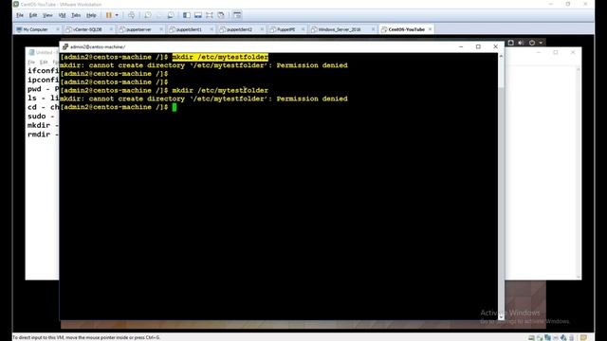Click the terminal scrollbar up arrow

[x=501, y=56]
